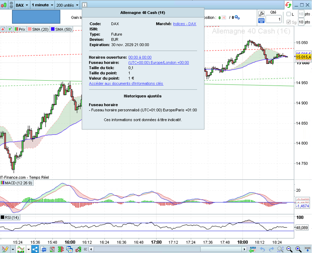The height and width of the screenshot is (253, 312).
Task: Click the L limit points input field
Action: [x=301, y=14]
